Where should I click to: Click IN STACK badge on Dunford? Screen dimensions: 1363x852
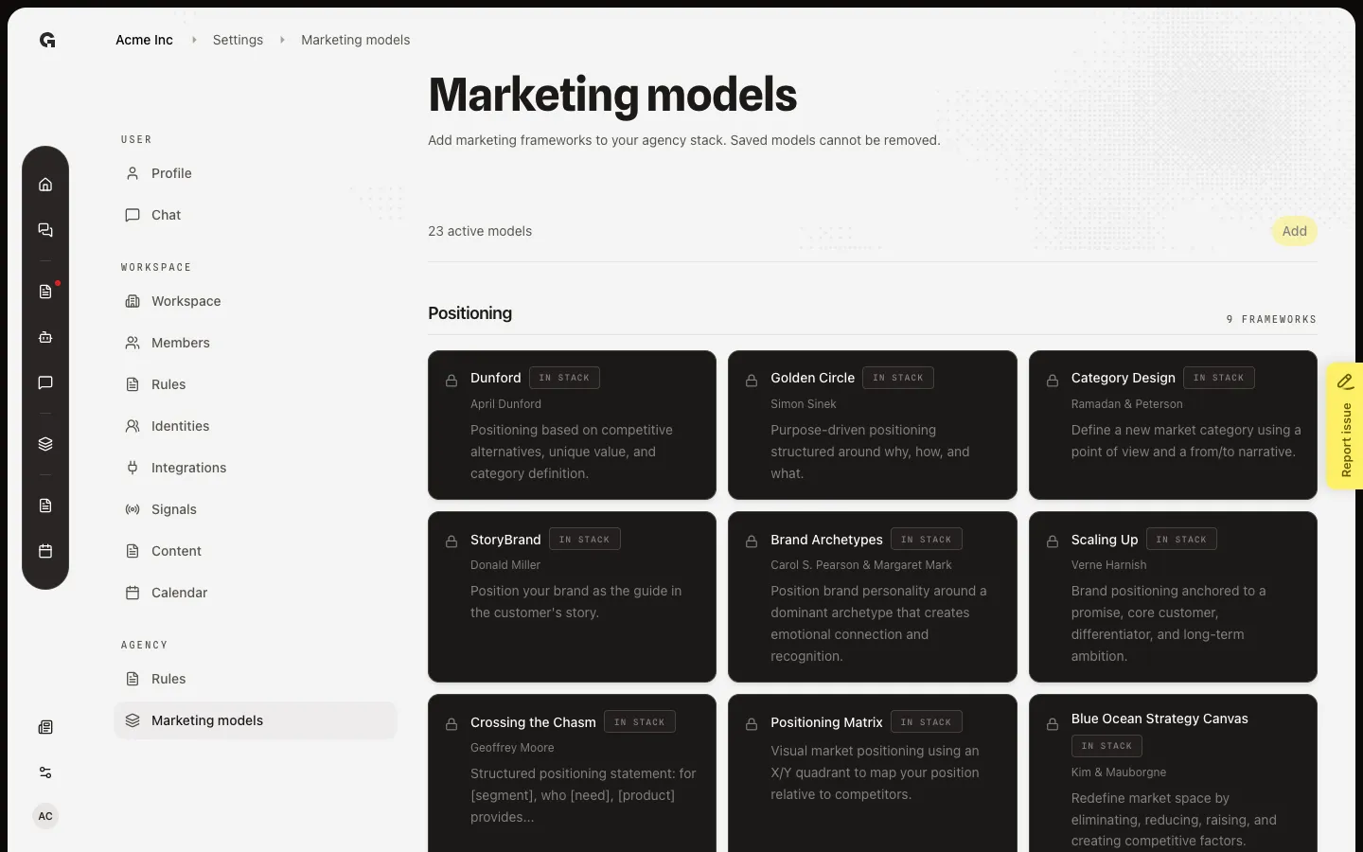pos(564,378)
